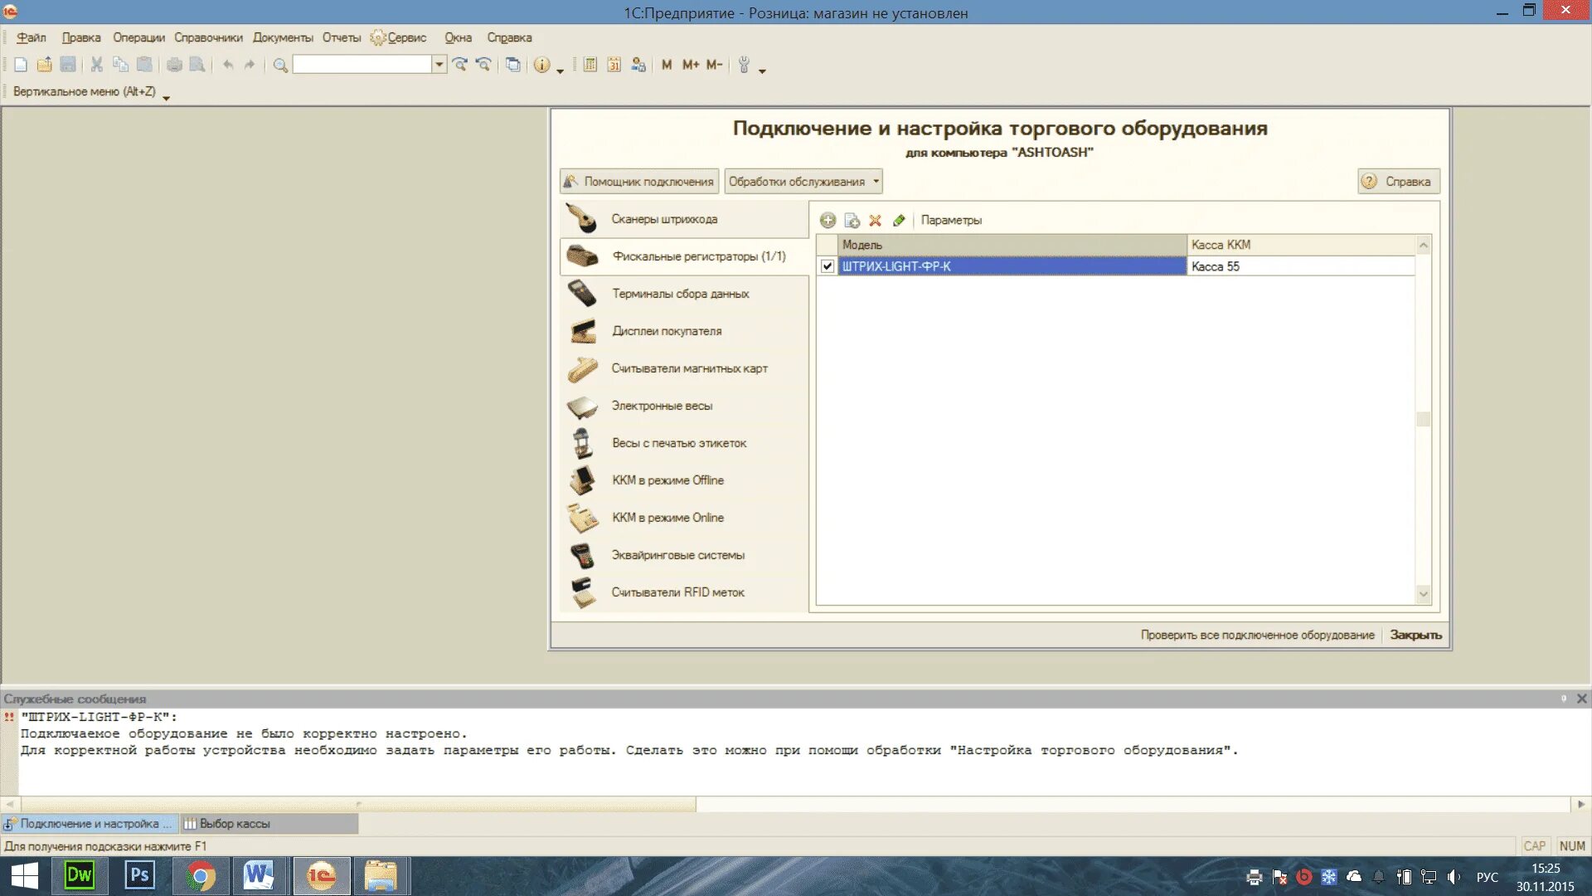Select the Электронные весы sidebar icon

click(x=584, y=405)
